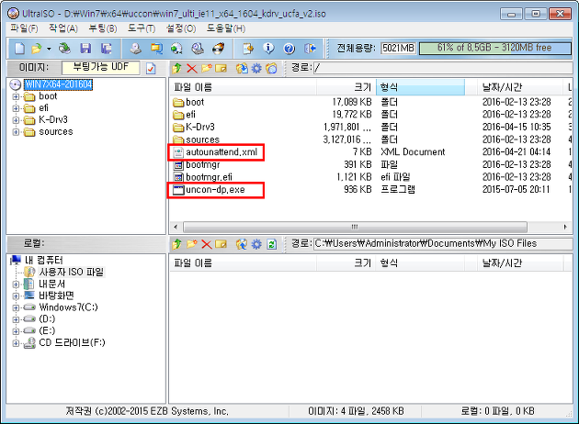The height and width of the screenshot is (424, 579).
Task: Expand the efi folder in the image tree
Action: coord(16,108)
